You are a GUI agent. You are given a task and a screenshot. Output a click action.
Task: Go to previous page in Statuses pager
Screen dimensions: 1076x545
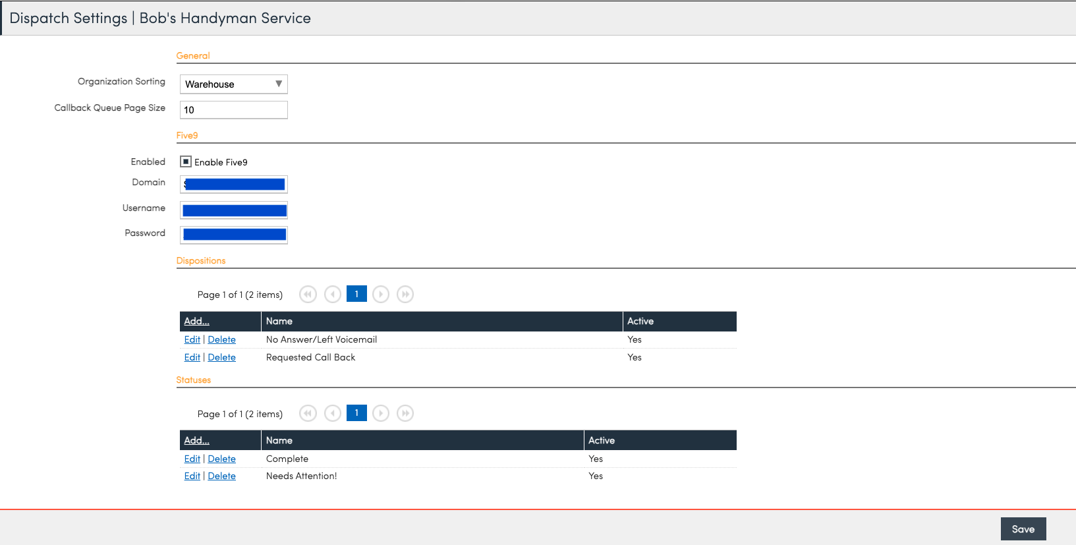333,413
